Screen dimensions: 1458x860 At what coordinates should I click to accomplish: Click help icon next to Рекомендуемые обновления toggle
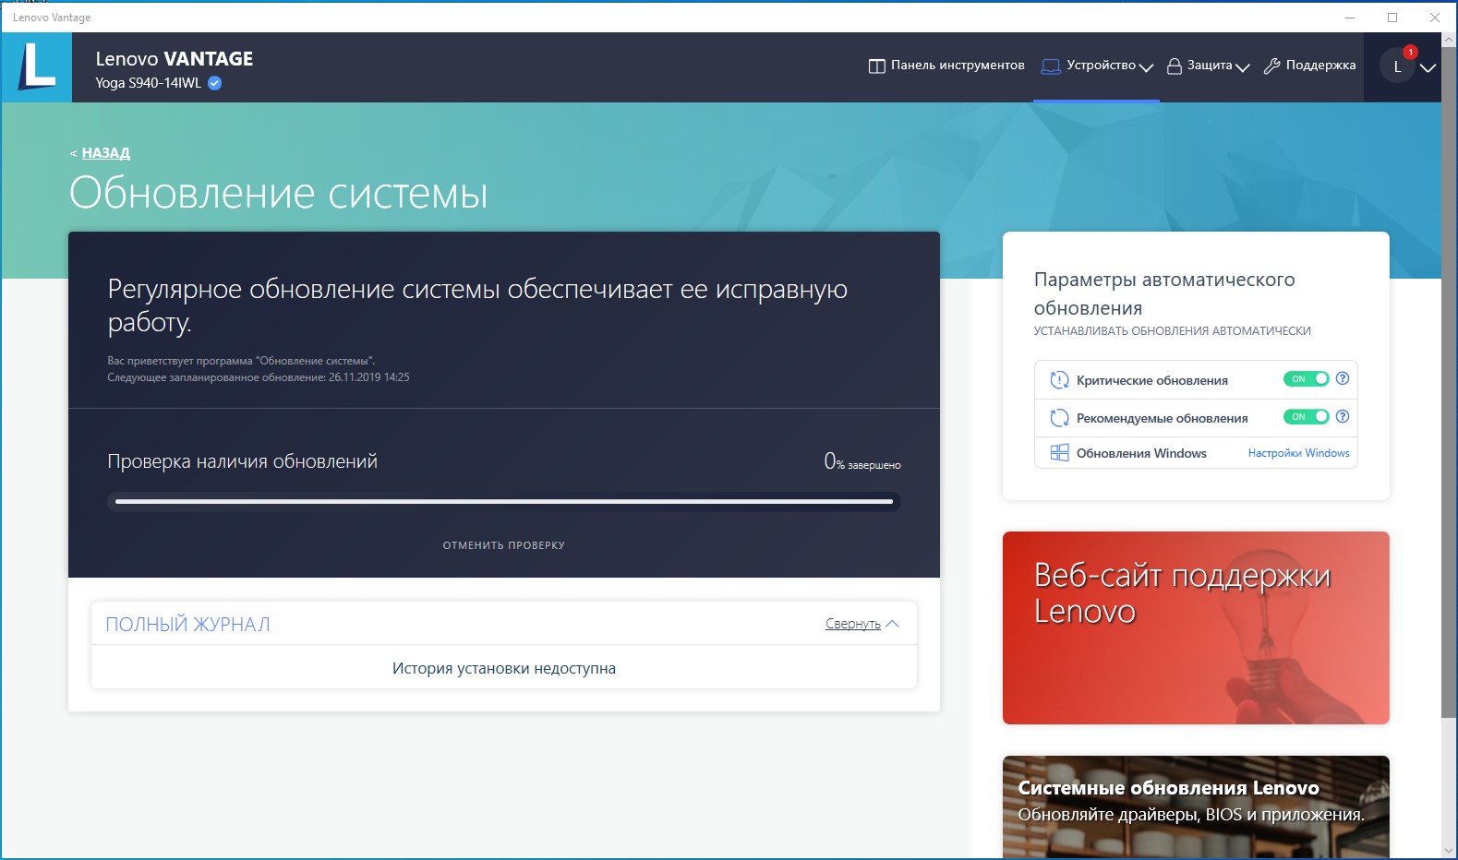coord(1343,416)
